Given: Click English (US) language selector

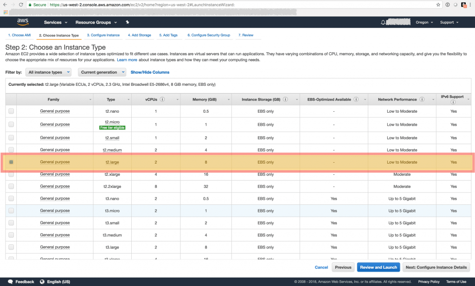Looking at the screenshot, I should (58, 281).
